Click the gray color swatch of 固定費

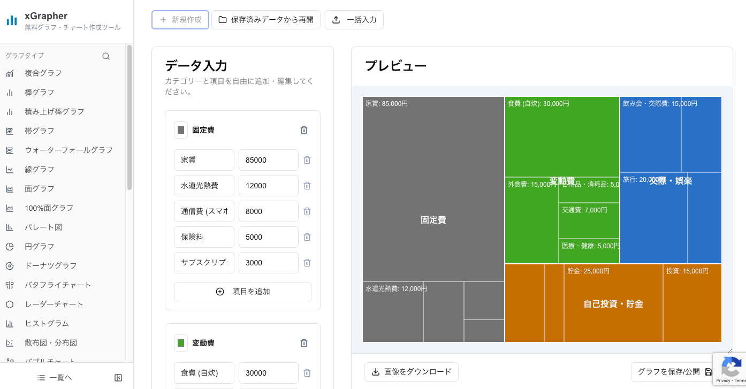(180, 129)
